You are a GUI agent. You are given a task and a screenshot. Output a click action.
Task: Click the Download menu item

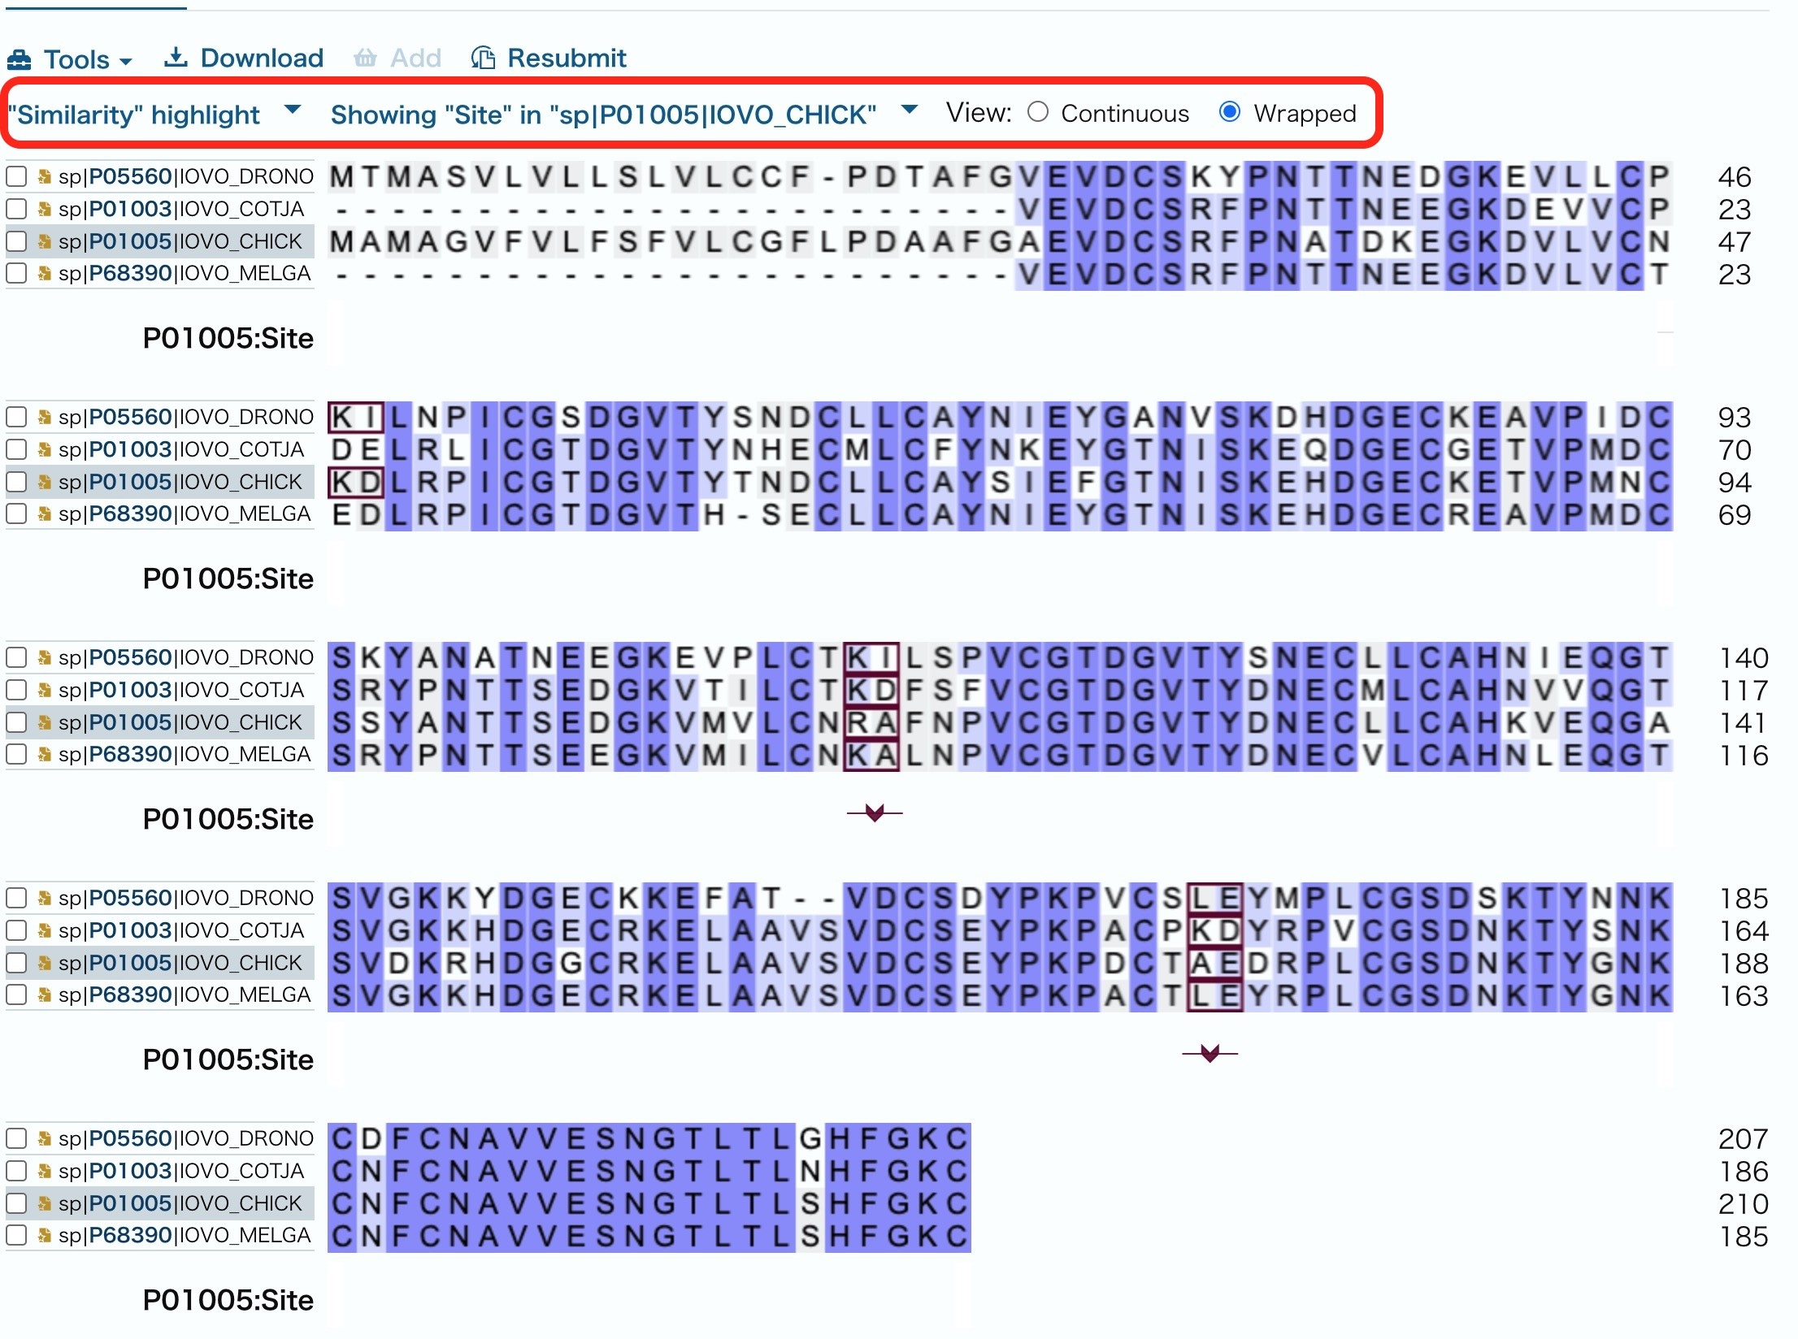261,58
